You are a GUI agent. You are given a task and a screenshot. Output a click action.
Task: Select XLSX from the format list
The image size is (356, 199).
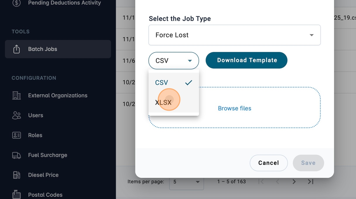click(163, 102)
